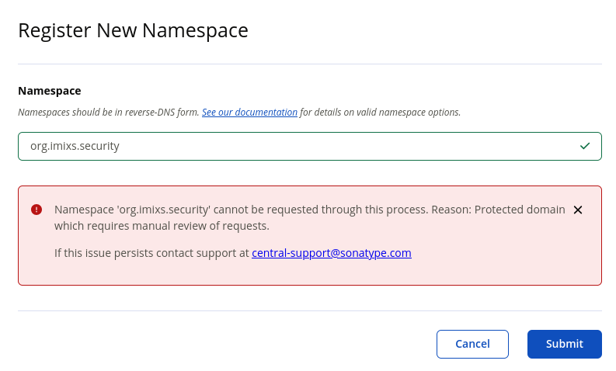
Task: Click the green checkmark validation icon
Action: 585,146
